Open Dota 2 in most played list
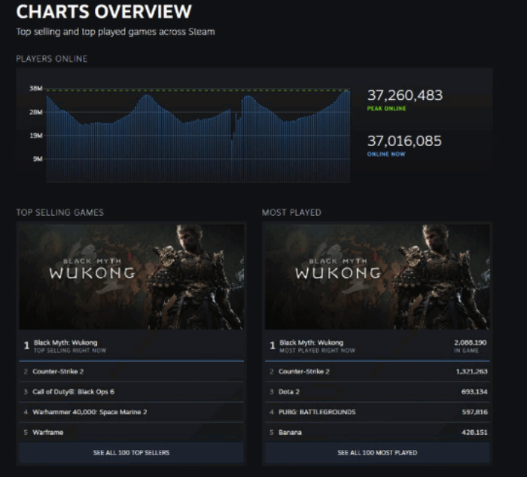Image resolution: width=527 pixels, height=477 pixels. tap(377, 392)
